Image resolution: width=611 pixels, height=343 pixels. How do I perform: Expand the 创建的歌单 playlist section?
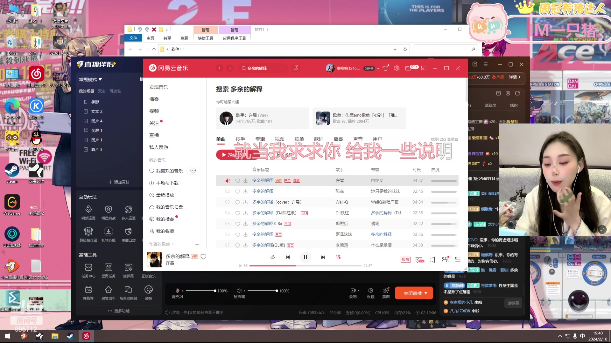point(173,244)
